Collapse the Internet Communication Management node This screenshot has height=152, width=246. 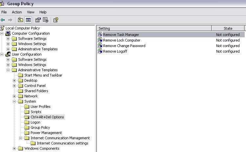tap(21, 138)
